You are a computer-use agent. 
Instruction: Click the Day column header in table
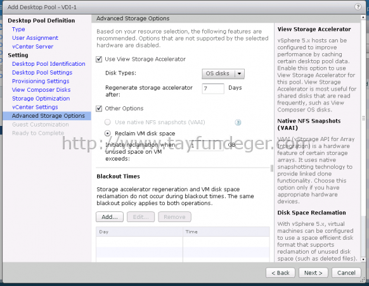point(139,232)
